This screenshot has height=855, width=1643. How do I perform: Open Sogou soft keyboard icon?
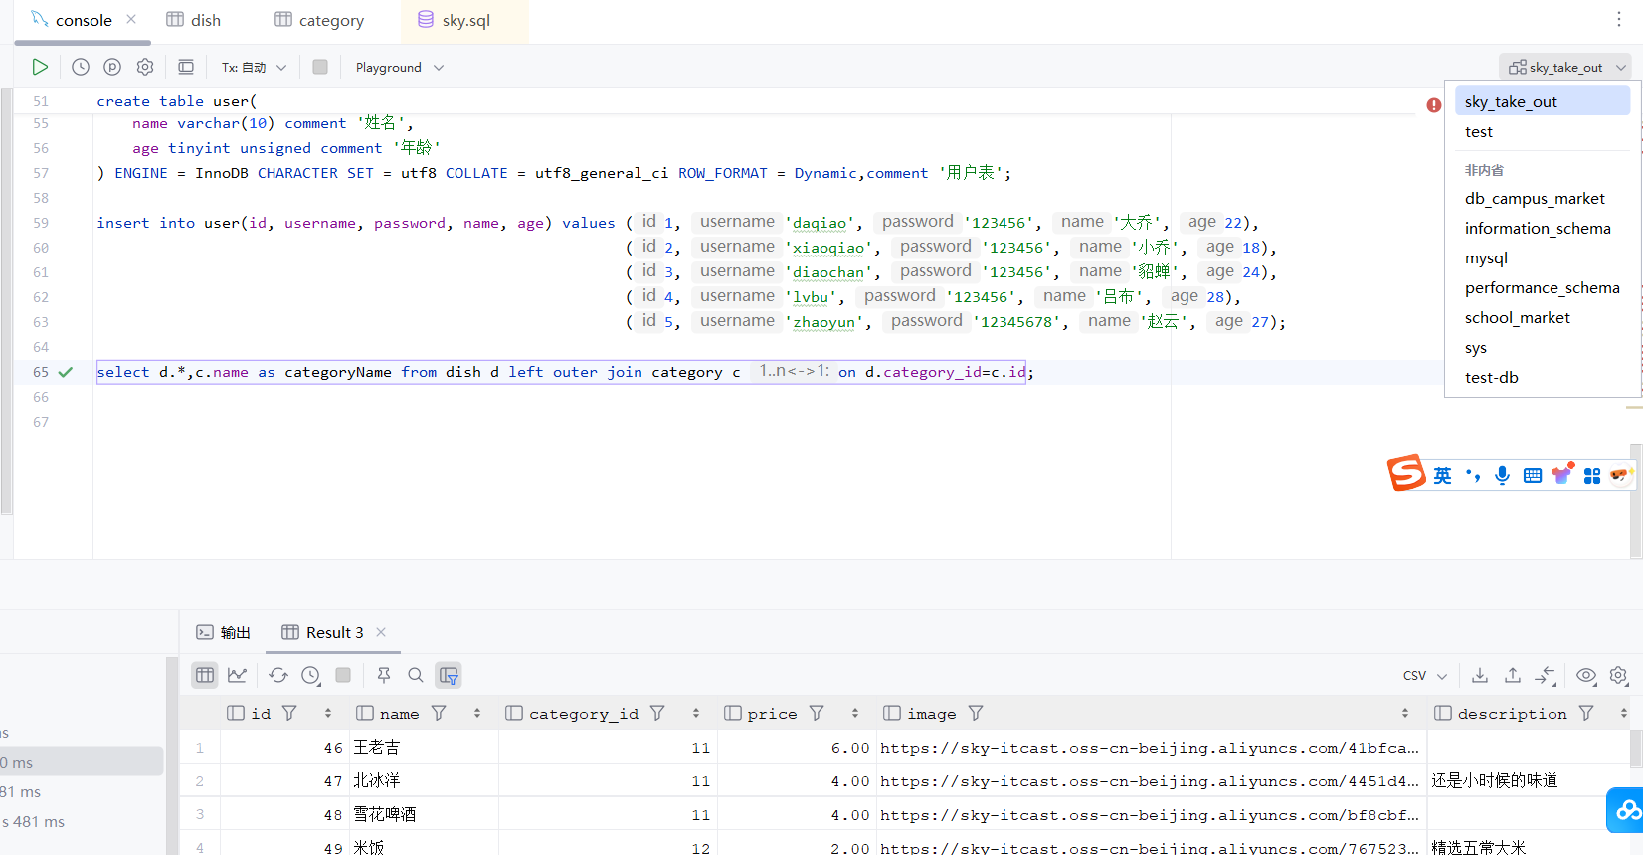tap(1533, 476)
